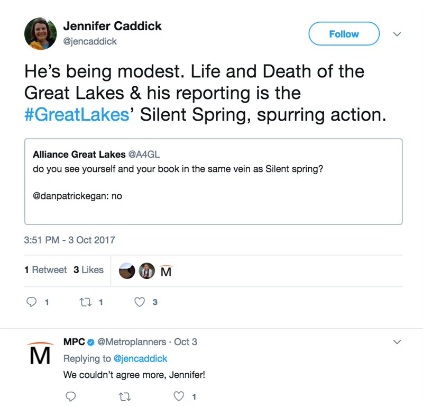423x406 pixels.
Task: Follow Jennifer Caddick
Action: click(344, 34)
